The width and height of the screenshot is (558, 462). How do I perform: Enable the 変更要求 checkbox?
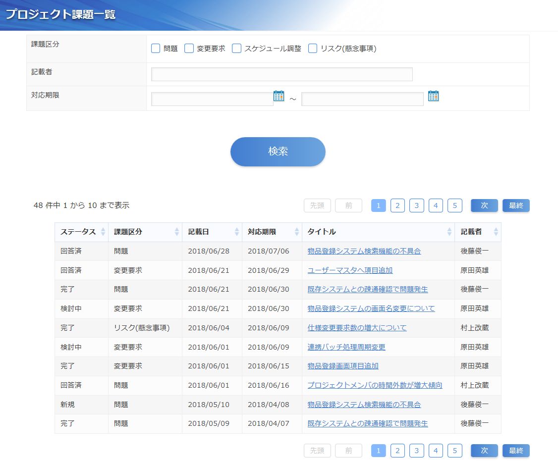[189, 49]
